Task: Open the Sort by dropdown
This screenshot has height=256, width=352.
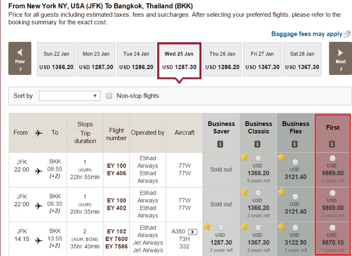Action: 69,96
